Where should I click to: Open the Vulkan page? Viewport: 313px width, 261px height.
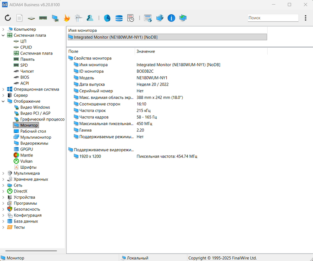pyautogui.click(x=26, y=161)
